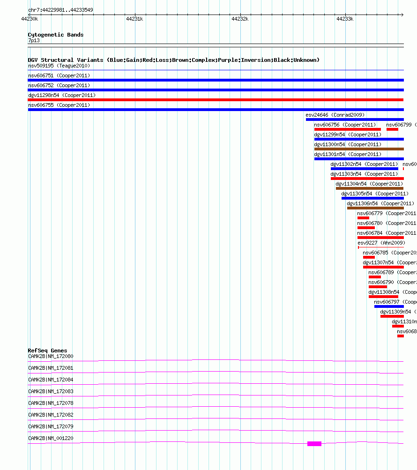Click the dgv11302n54 (Cooper2011) label
This screenshot has width=417, height=470.
(364, 164)
